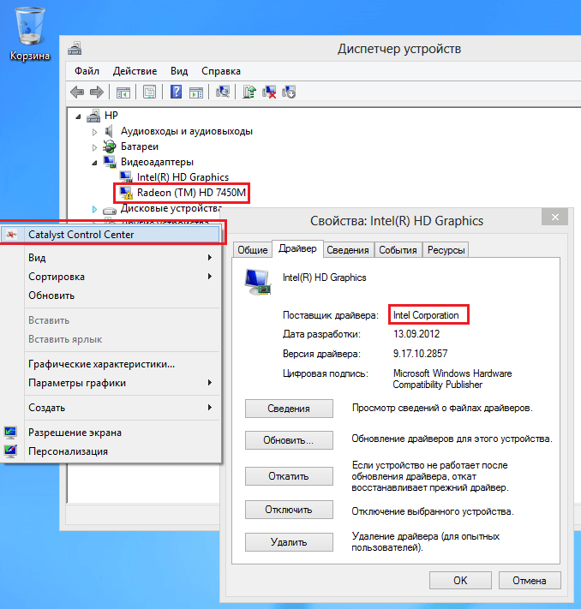The width and height of the screenshot is (581, 609).
Task: Click the Back arrow in Device Manager toolbar
Action: pyautogui.click(x=77, y=92)
